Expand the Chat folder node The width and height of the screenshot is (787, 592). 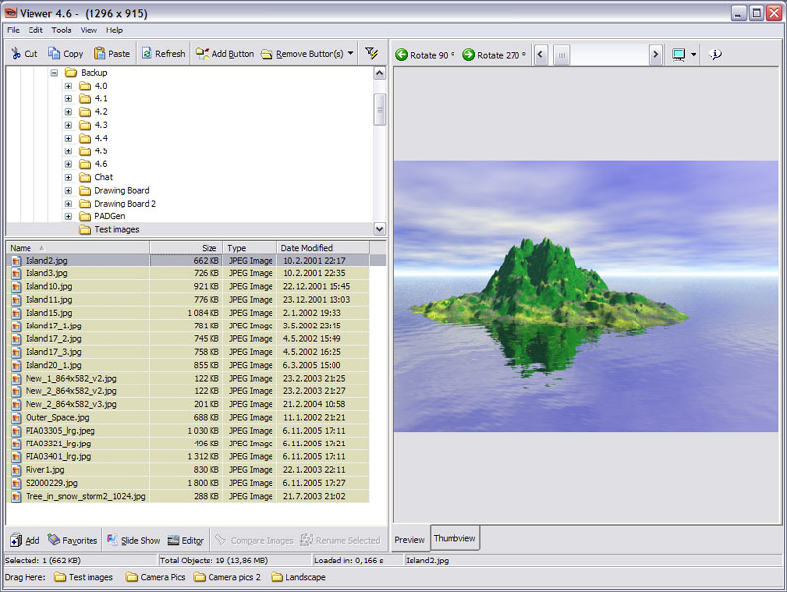[x=68, y=177]
